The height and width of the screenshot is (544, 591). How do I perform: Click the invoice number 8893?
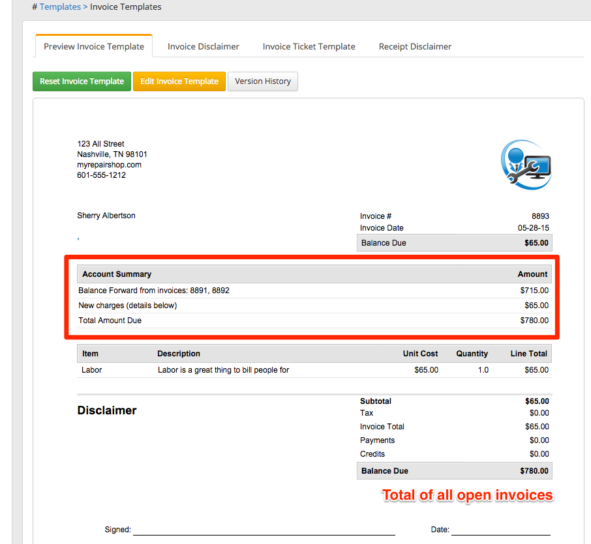[x=540, y=216]
